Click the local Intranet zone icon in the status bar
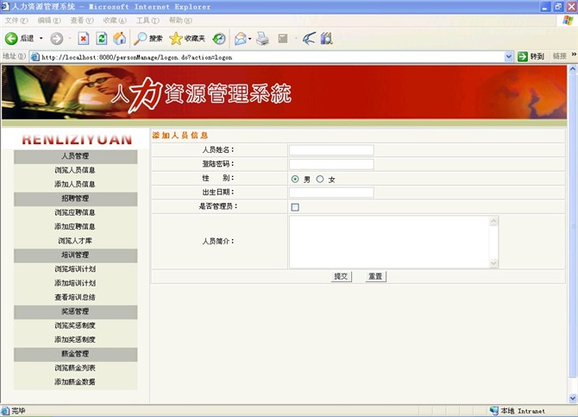 [x=494, y=410]
